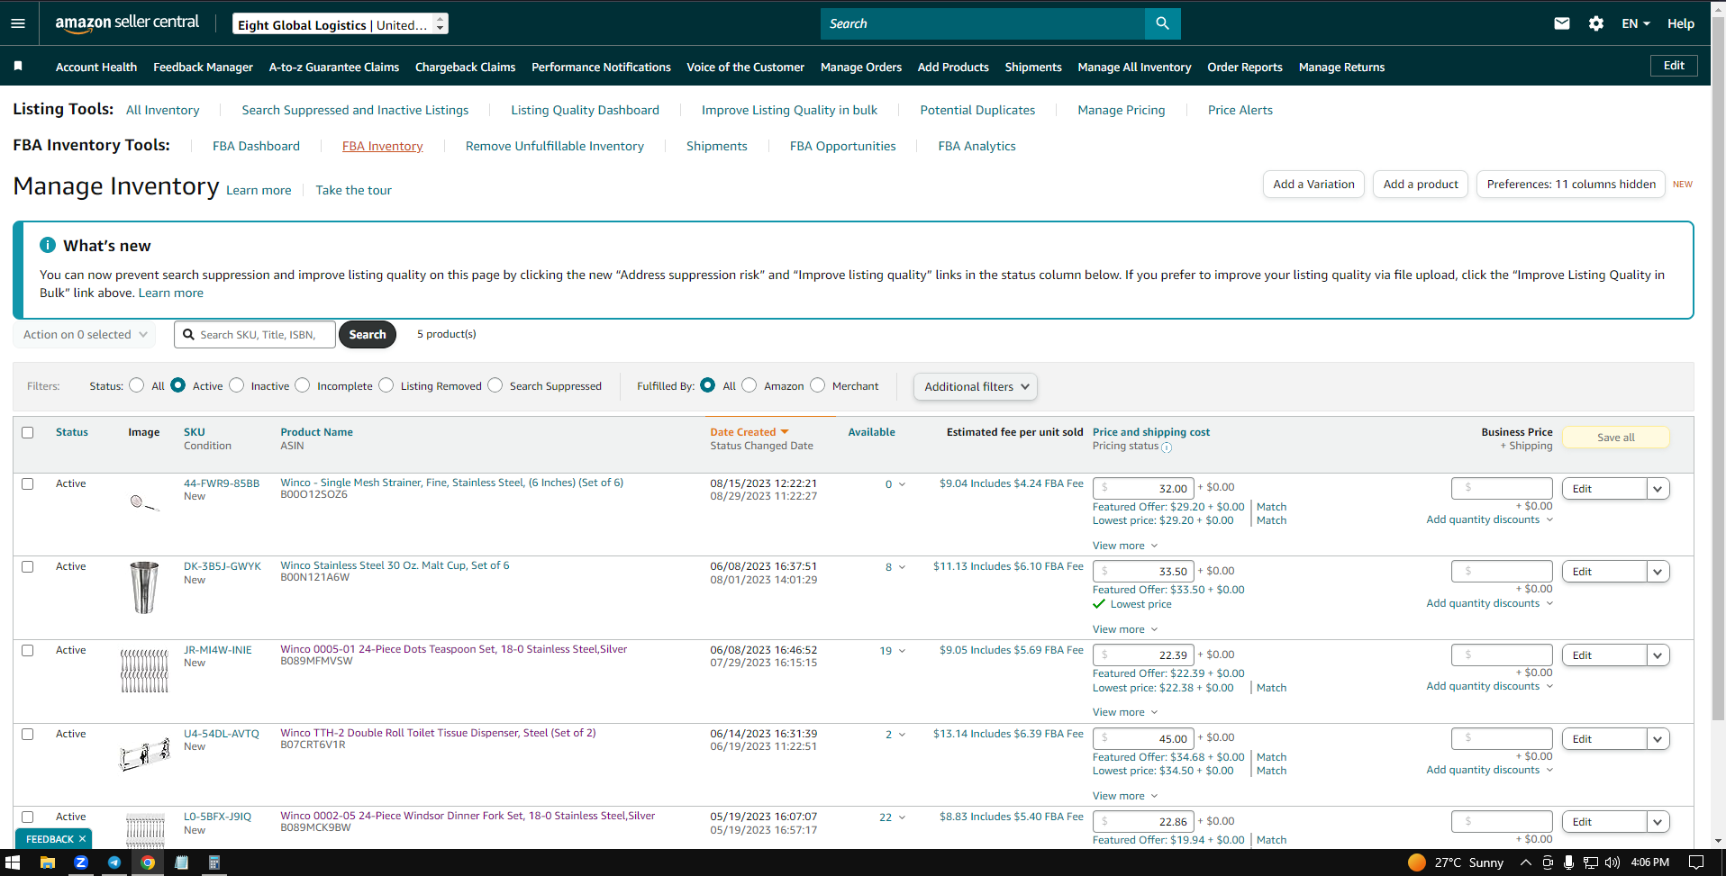Click the Add a Variation button

[x=1313, y=184]
